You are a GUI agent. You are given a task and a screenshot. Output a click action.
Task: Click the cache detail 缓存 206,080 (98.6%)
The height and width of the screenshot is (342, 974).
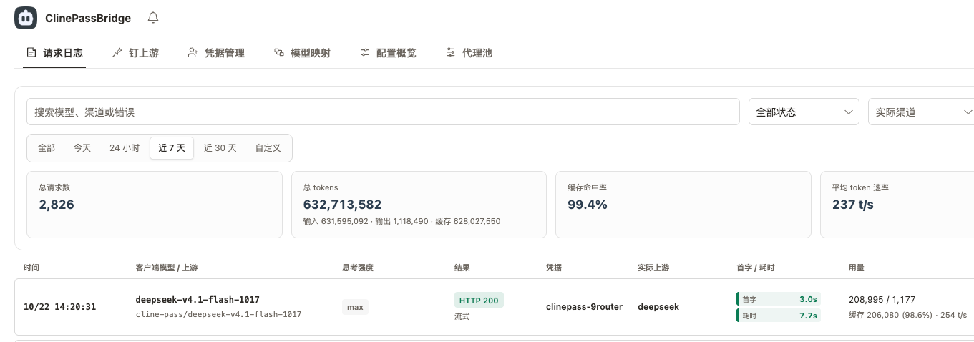pyautogui.click(x=890, y=315)
